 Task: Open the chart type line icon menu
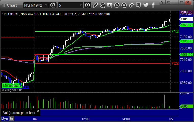click(x=102, y=5)
